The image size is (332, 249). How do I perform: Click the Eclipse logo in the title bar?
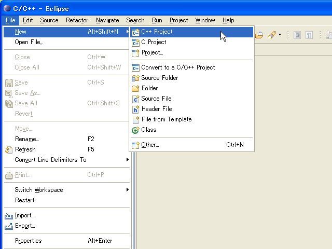tap(7, 8)
